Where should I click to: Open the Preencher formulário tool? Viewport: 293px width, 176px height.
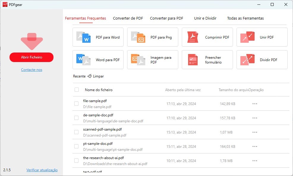coord(207,60)
